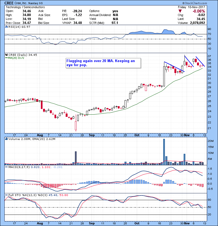Click the Last value 34.45 in header
The width and height of the screenshot is (218, 226).
pyautogui.click(x=201, y=19)
